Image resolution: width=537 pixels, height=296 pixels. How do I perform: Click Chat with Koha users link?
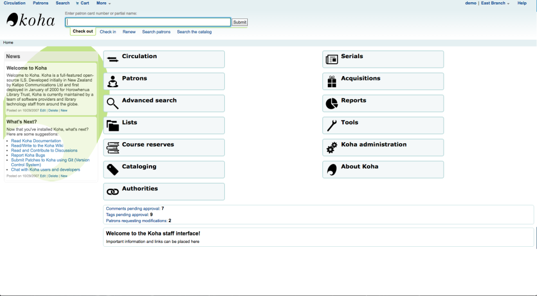(x=45, y=170)
